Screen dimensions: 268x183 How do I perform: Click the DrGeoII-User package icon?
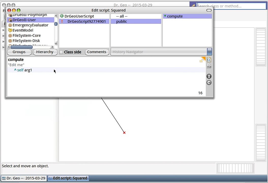[x=10, y=20]
